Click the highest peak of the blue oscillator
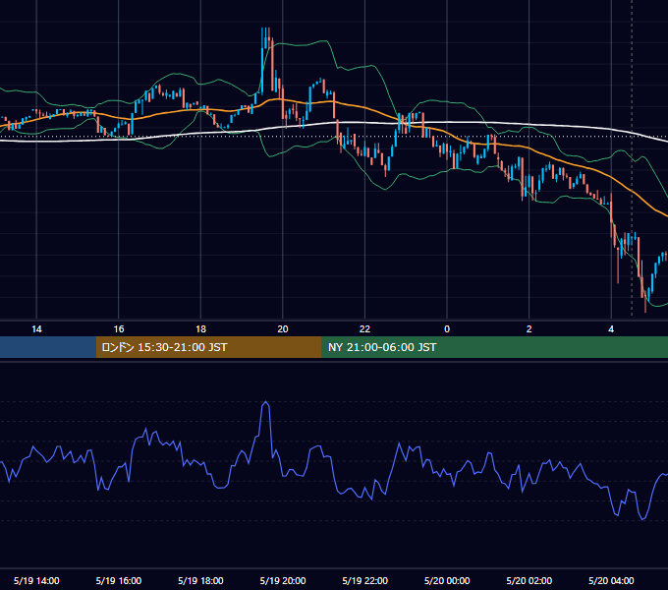This screenshot has width=668, height=590. coord(266,401)
